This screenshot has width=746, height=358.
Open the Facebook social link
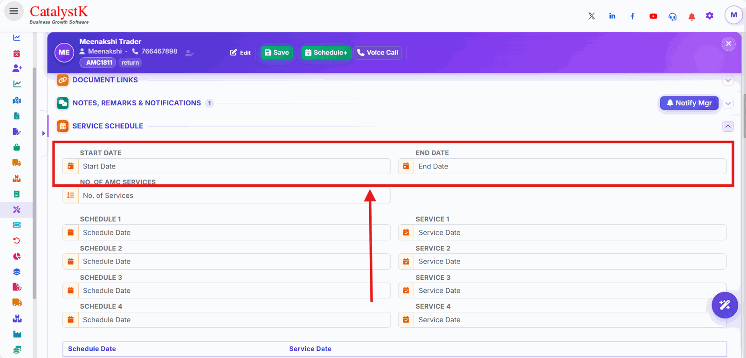[633, 16]
